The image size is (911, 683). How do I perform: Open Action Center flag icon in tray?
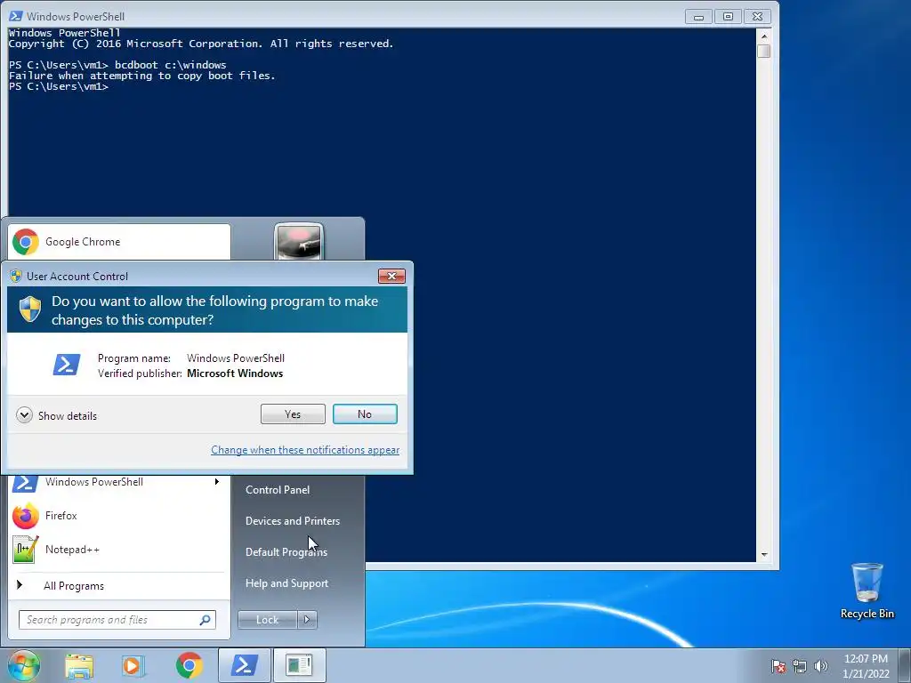(778, 666)
